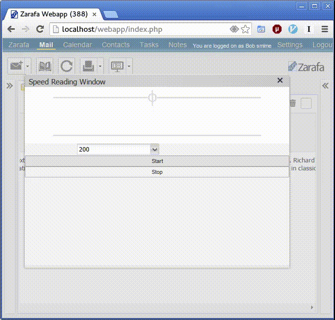Image resolution: width=335 pixels, height=320 pixels.
Task: Open the New email dropdown arrow
Action: point(27,66)
